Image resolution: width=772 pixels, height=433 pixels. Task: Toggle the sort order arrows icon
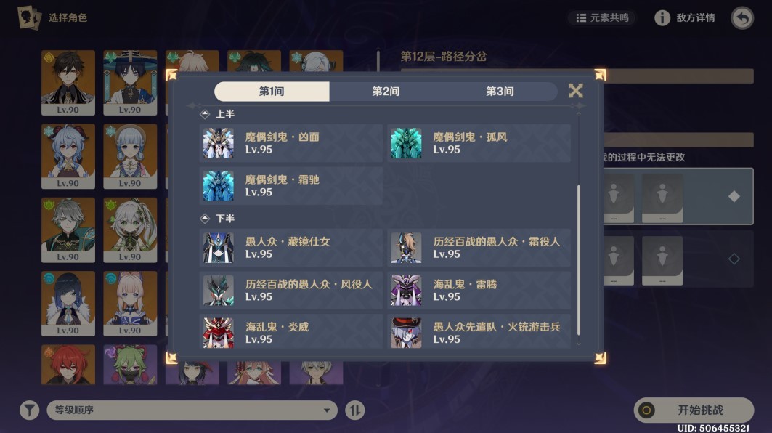pos(354,410)
